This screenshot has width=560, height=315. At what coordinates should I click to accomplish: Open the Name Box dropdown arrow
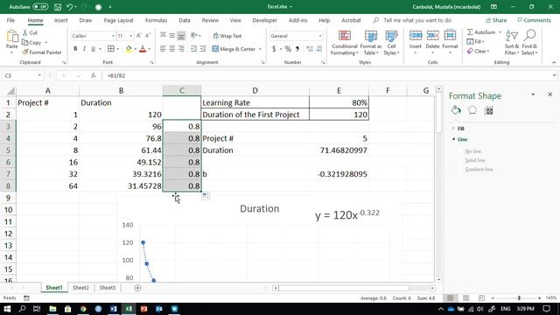click(x=39, y=75)
